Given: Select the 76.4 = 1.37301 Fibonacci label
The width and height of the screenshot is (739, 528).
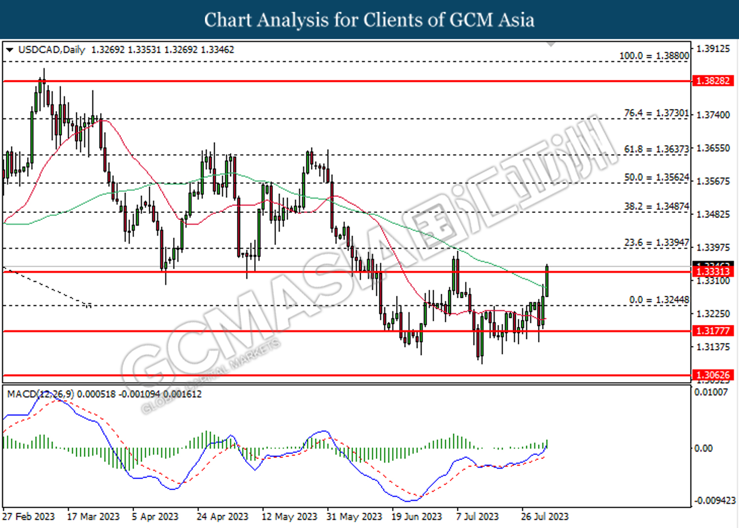Looking at the screenshot, I should (656, 113).
